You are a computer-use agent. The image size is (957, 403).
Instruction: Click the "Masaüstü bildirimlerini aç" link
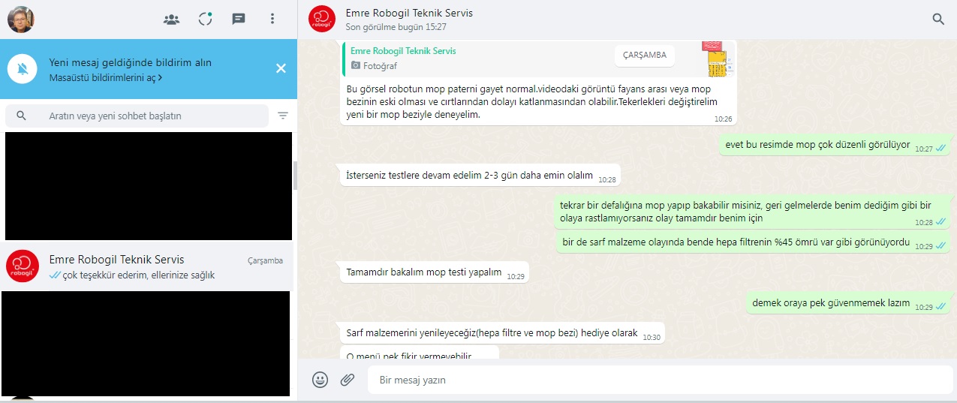[106, 77]
